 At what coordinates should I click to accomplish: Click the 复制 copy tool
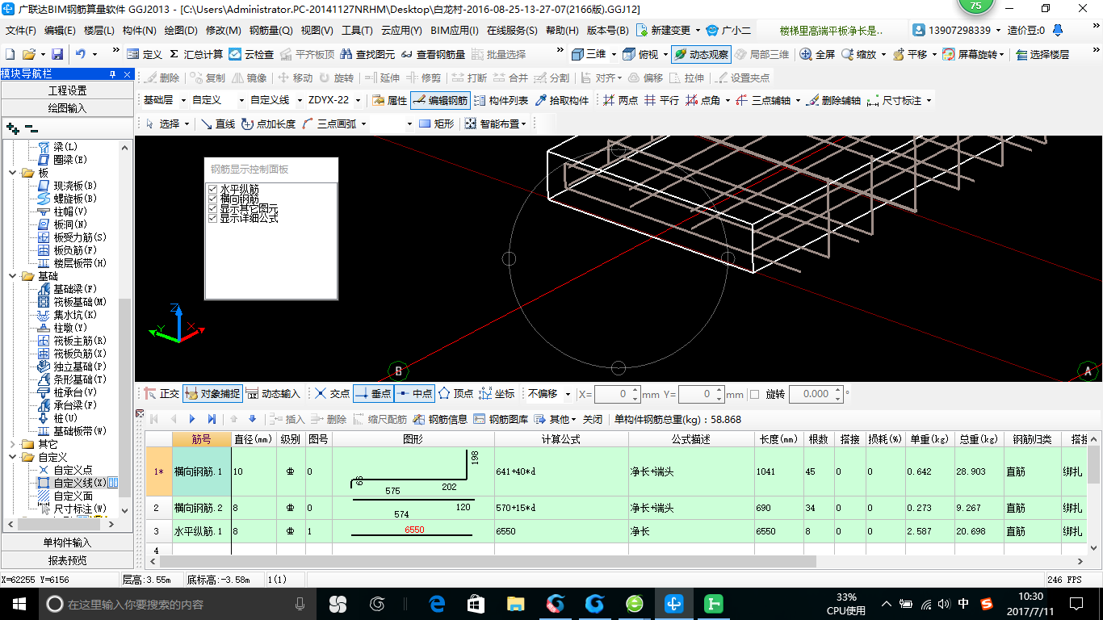click(208, 78)
